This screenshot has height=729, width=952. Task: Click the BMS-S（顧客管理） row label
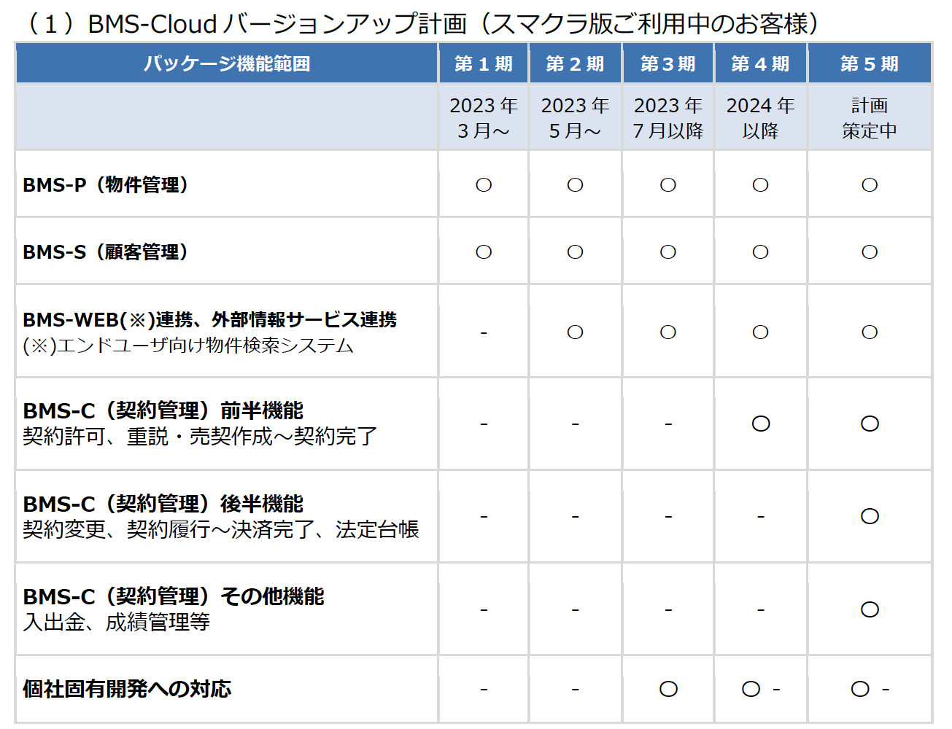[106, 252]
